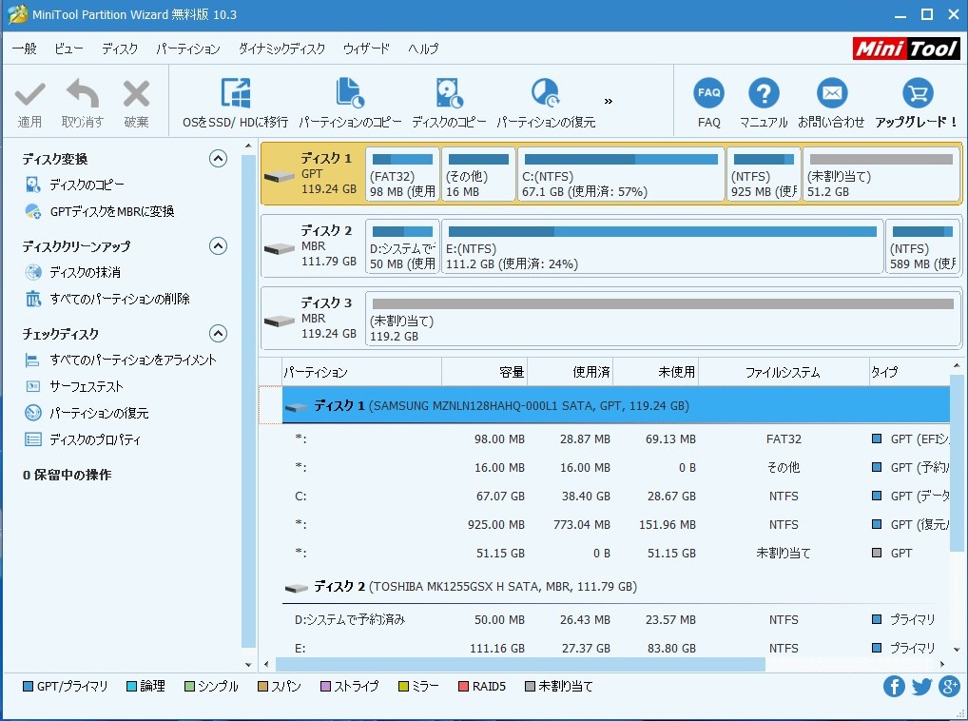This screenshot has height=721, width=968.
Task: Open the Facebook share icon
Action: 894,686
